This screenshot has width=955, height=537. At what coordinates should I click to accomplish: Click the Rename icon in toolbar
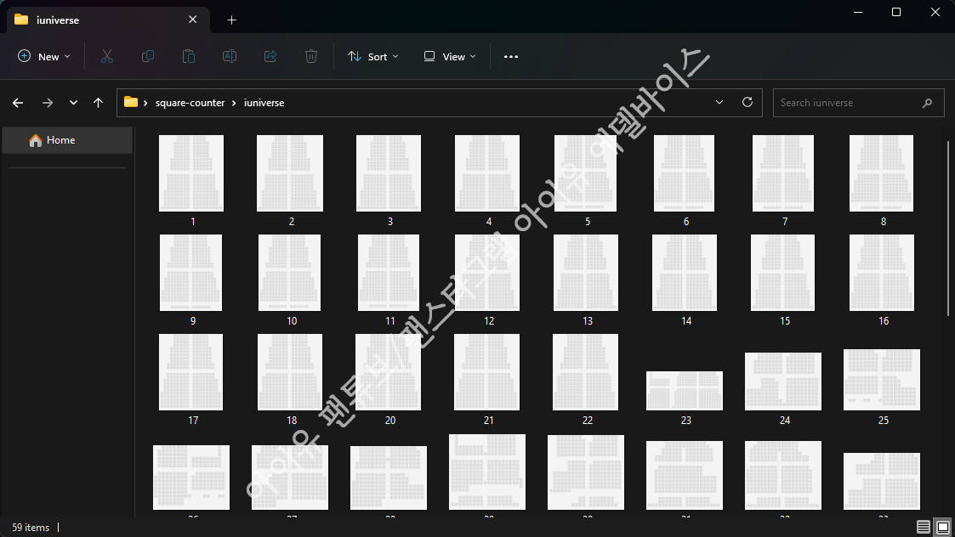coord(230,57)
